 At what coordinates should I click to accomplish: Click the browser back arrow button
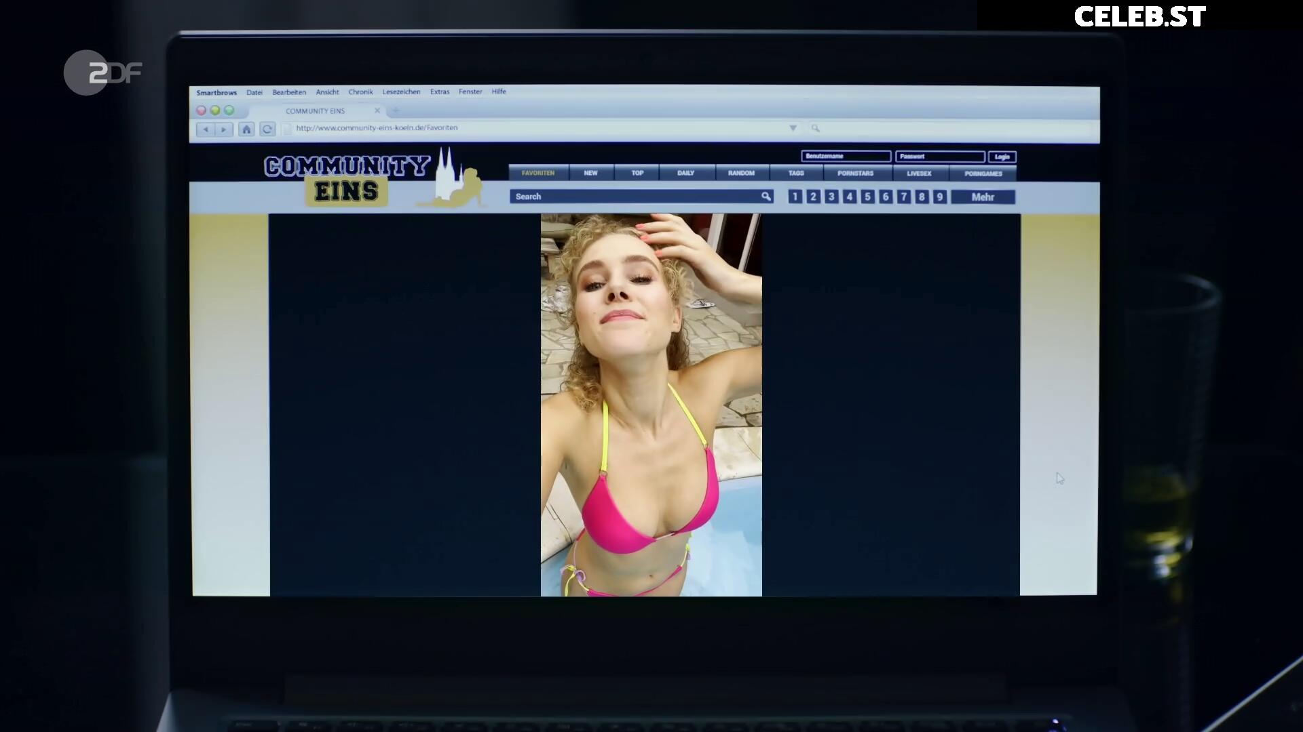(206, 129)
